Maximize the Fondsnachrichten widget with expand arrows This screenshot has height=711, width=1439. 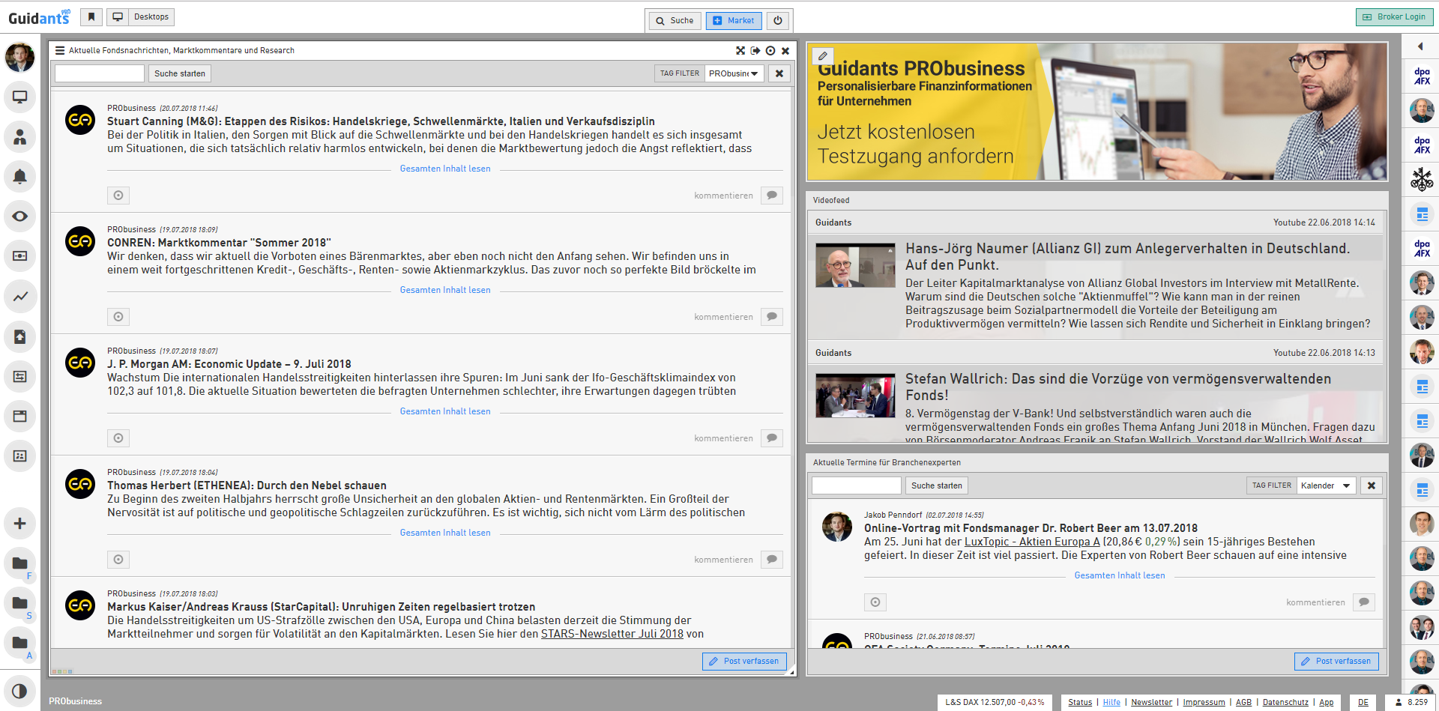(740, 50)
